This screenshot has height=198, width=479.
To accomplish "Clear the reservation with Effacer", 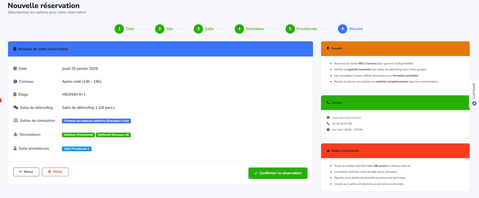I will click(55, 172).
